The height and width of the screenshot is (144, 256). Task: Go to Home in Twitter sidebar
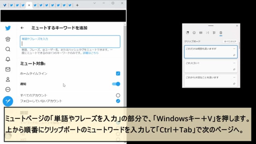(x=8, y=39)
